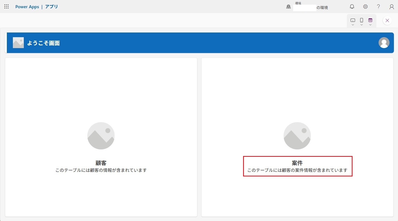Viewport: 398px width, 221px height.
Task: Click the Power Apps title link
Action: click(x=27, y=7)
